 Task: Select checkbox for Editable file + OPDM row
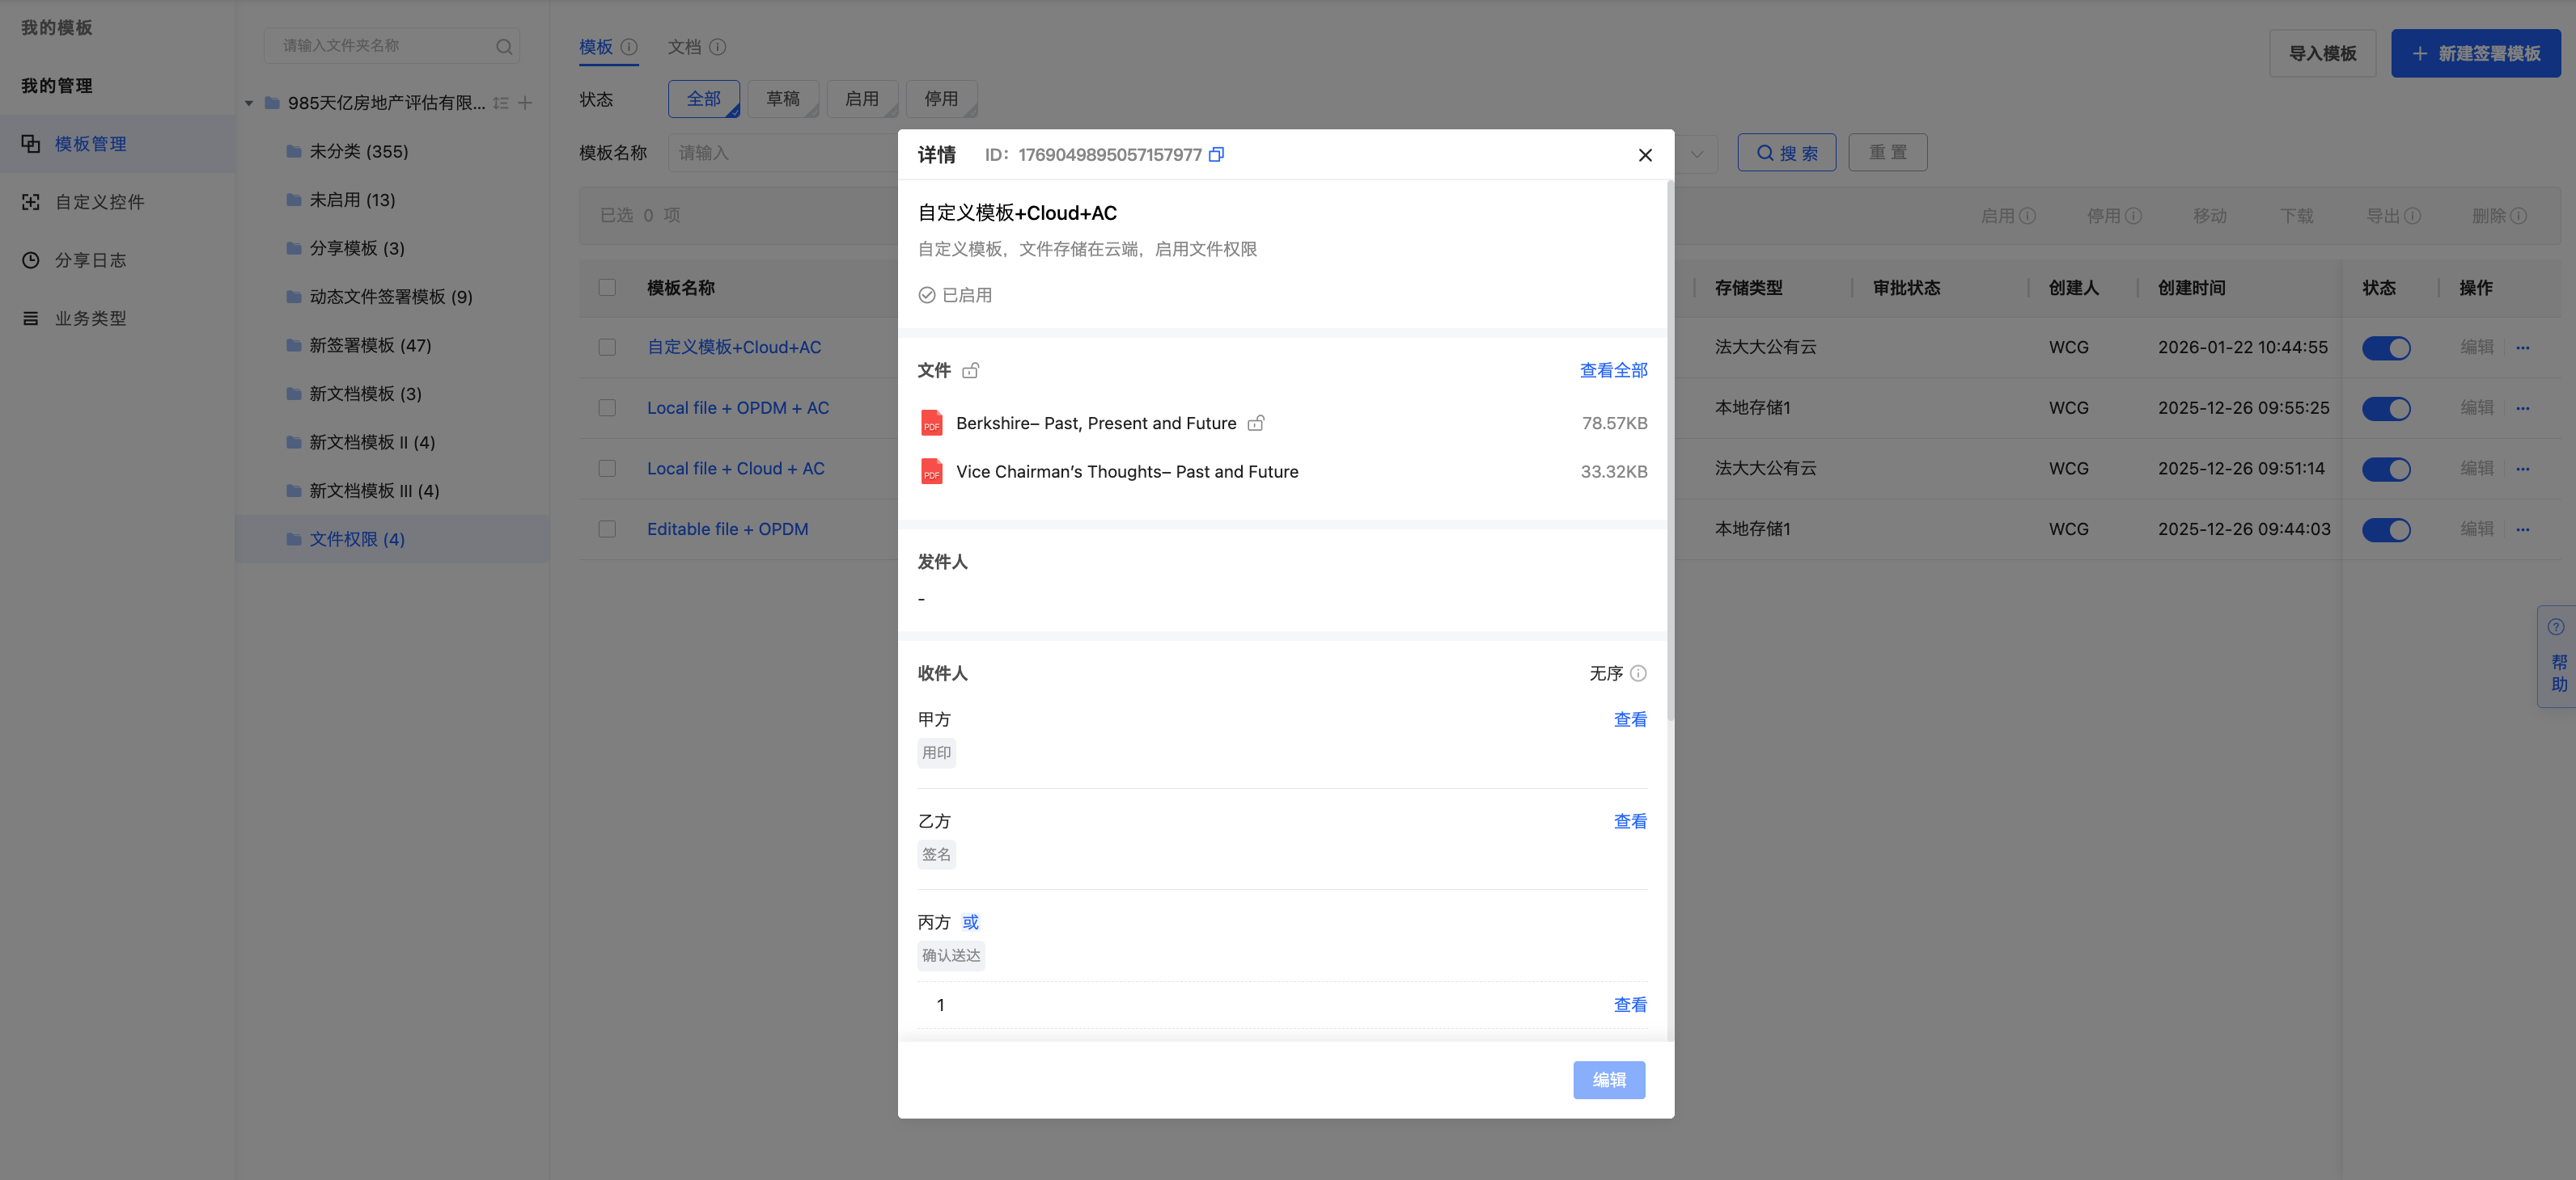tap(607, 529)
